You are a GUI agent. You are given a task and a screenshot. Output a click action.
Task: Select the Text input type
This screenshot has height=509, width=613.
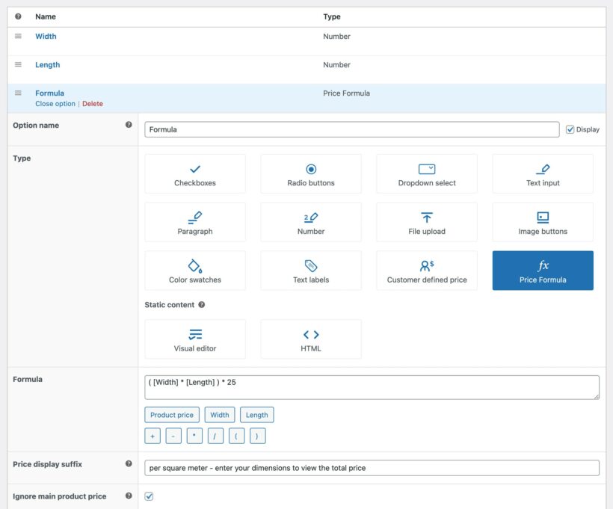[x=543, y=173]
